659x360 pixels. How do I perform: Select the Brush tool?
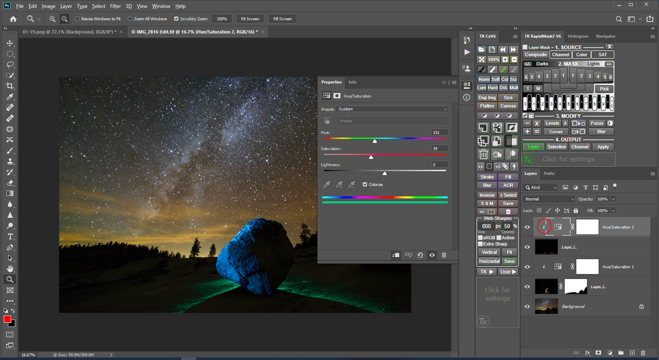pos(10,151)
